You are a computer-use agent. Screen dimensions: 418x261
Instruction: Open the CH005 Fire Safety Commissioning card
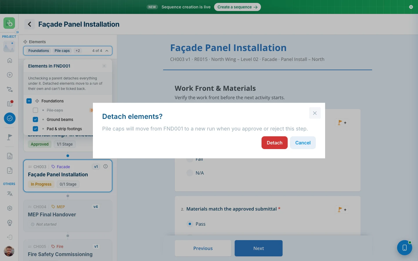pyautogui.click(x=68, y=250)
